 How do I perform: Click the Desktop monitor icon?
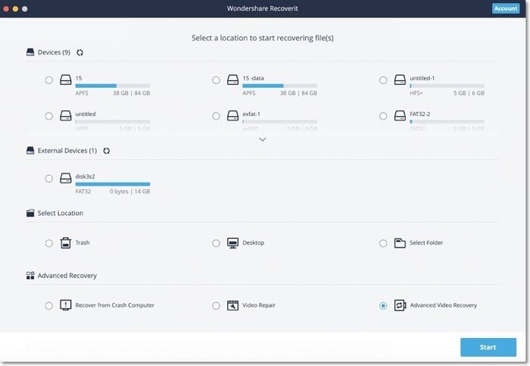coord(233,243)
